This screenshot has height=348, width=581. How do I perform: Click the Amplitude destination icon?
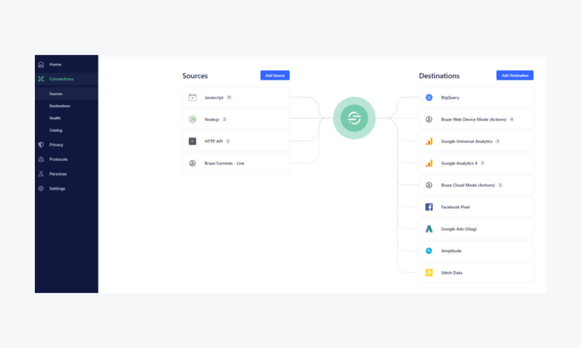428,250
